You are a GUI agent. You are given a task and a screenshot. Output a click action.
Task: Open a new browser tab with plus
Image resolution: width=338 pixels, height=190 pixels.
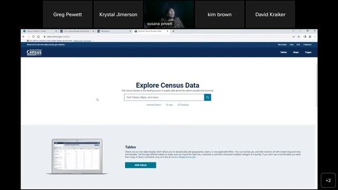click(x=173, y=31)
